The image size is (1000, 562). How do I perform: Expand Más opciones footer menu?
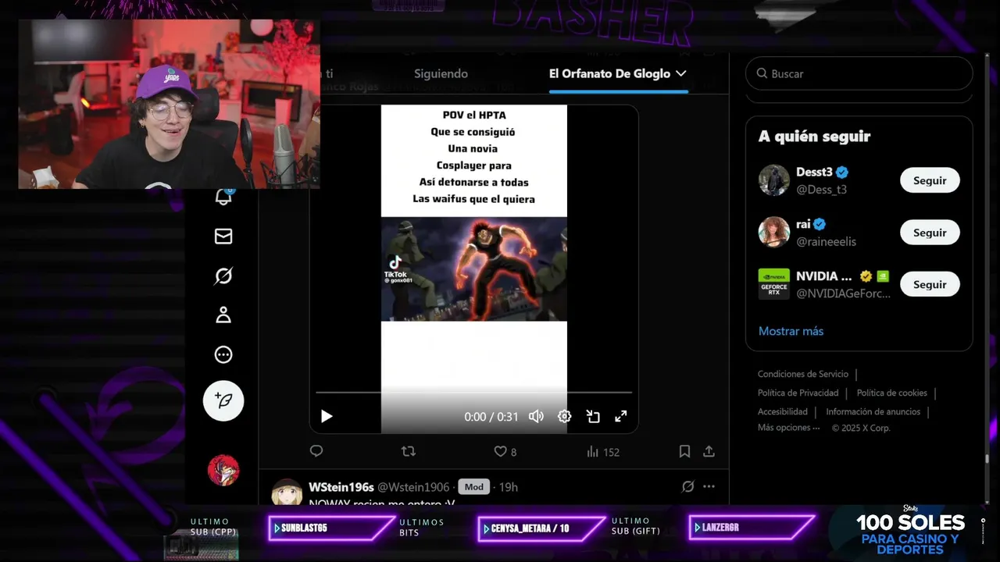pyautogui.click(x=788, y=428)
